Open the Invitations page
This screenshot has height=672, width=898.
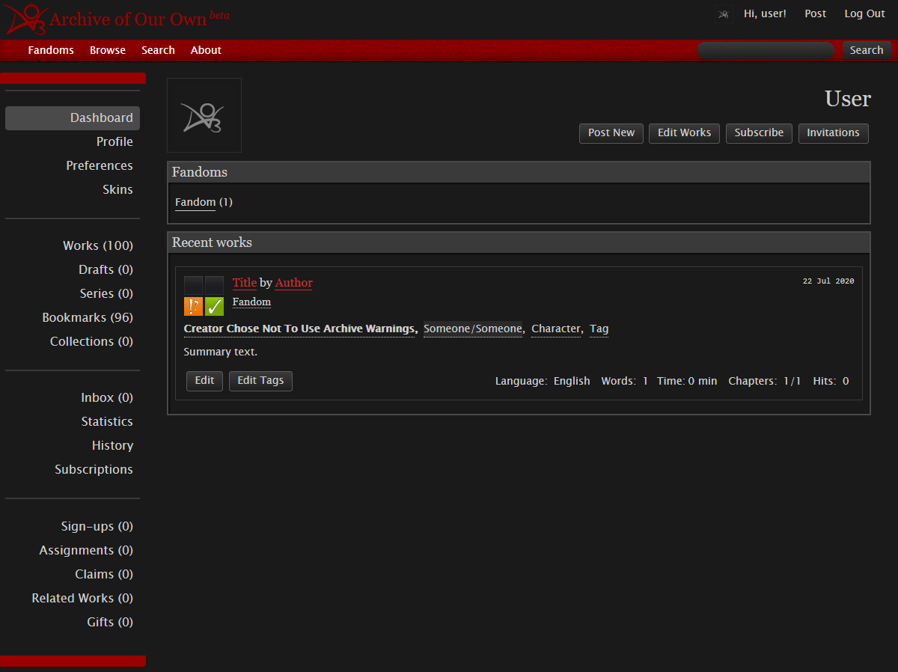coord(833,133)
